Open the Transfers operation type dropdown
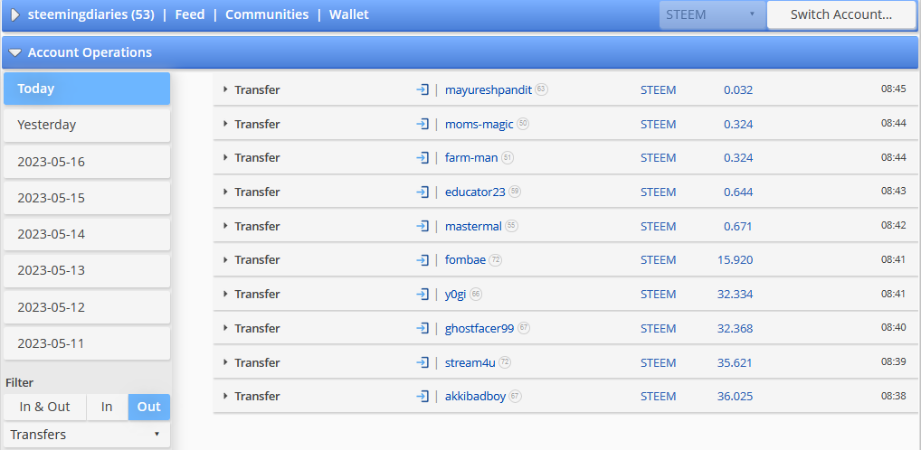This screenshot has height=450, width=921. pyautogui.click(x=87, y=435)
